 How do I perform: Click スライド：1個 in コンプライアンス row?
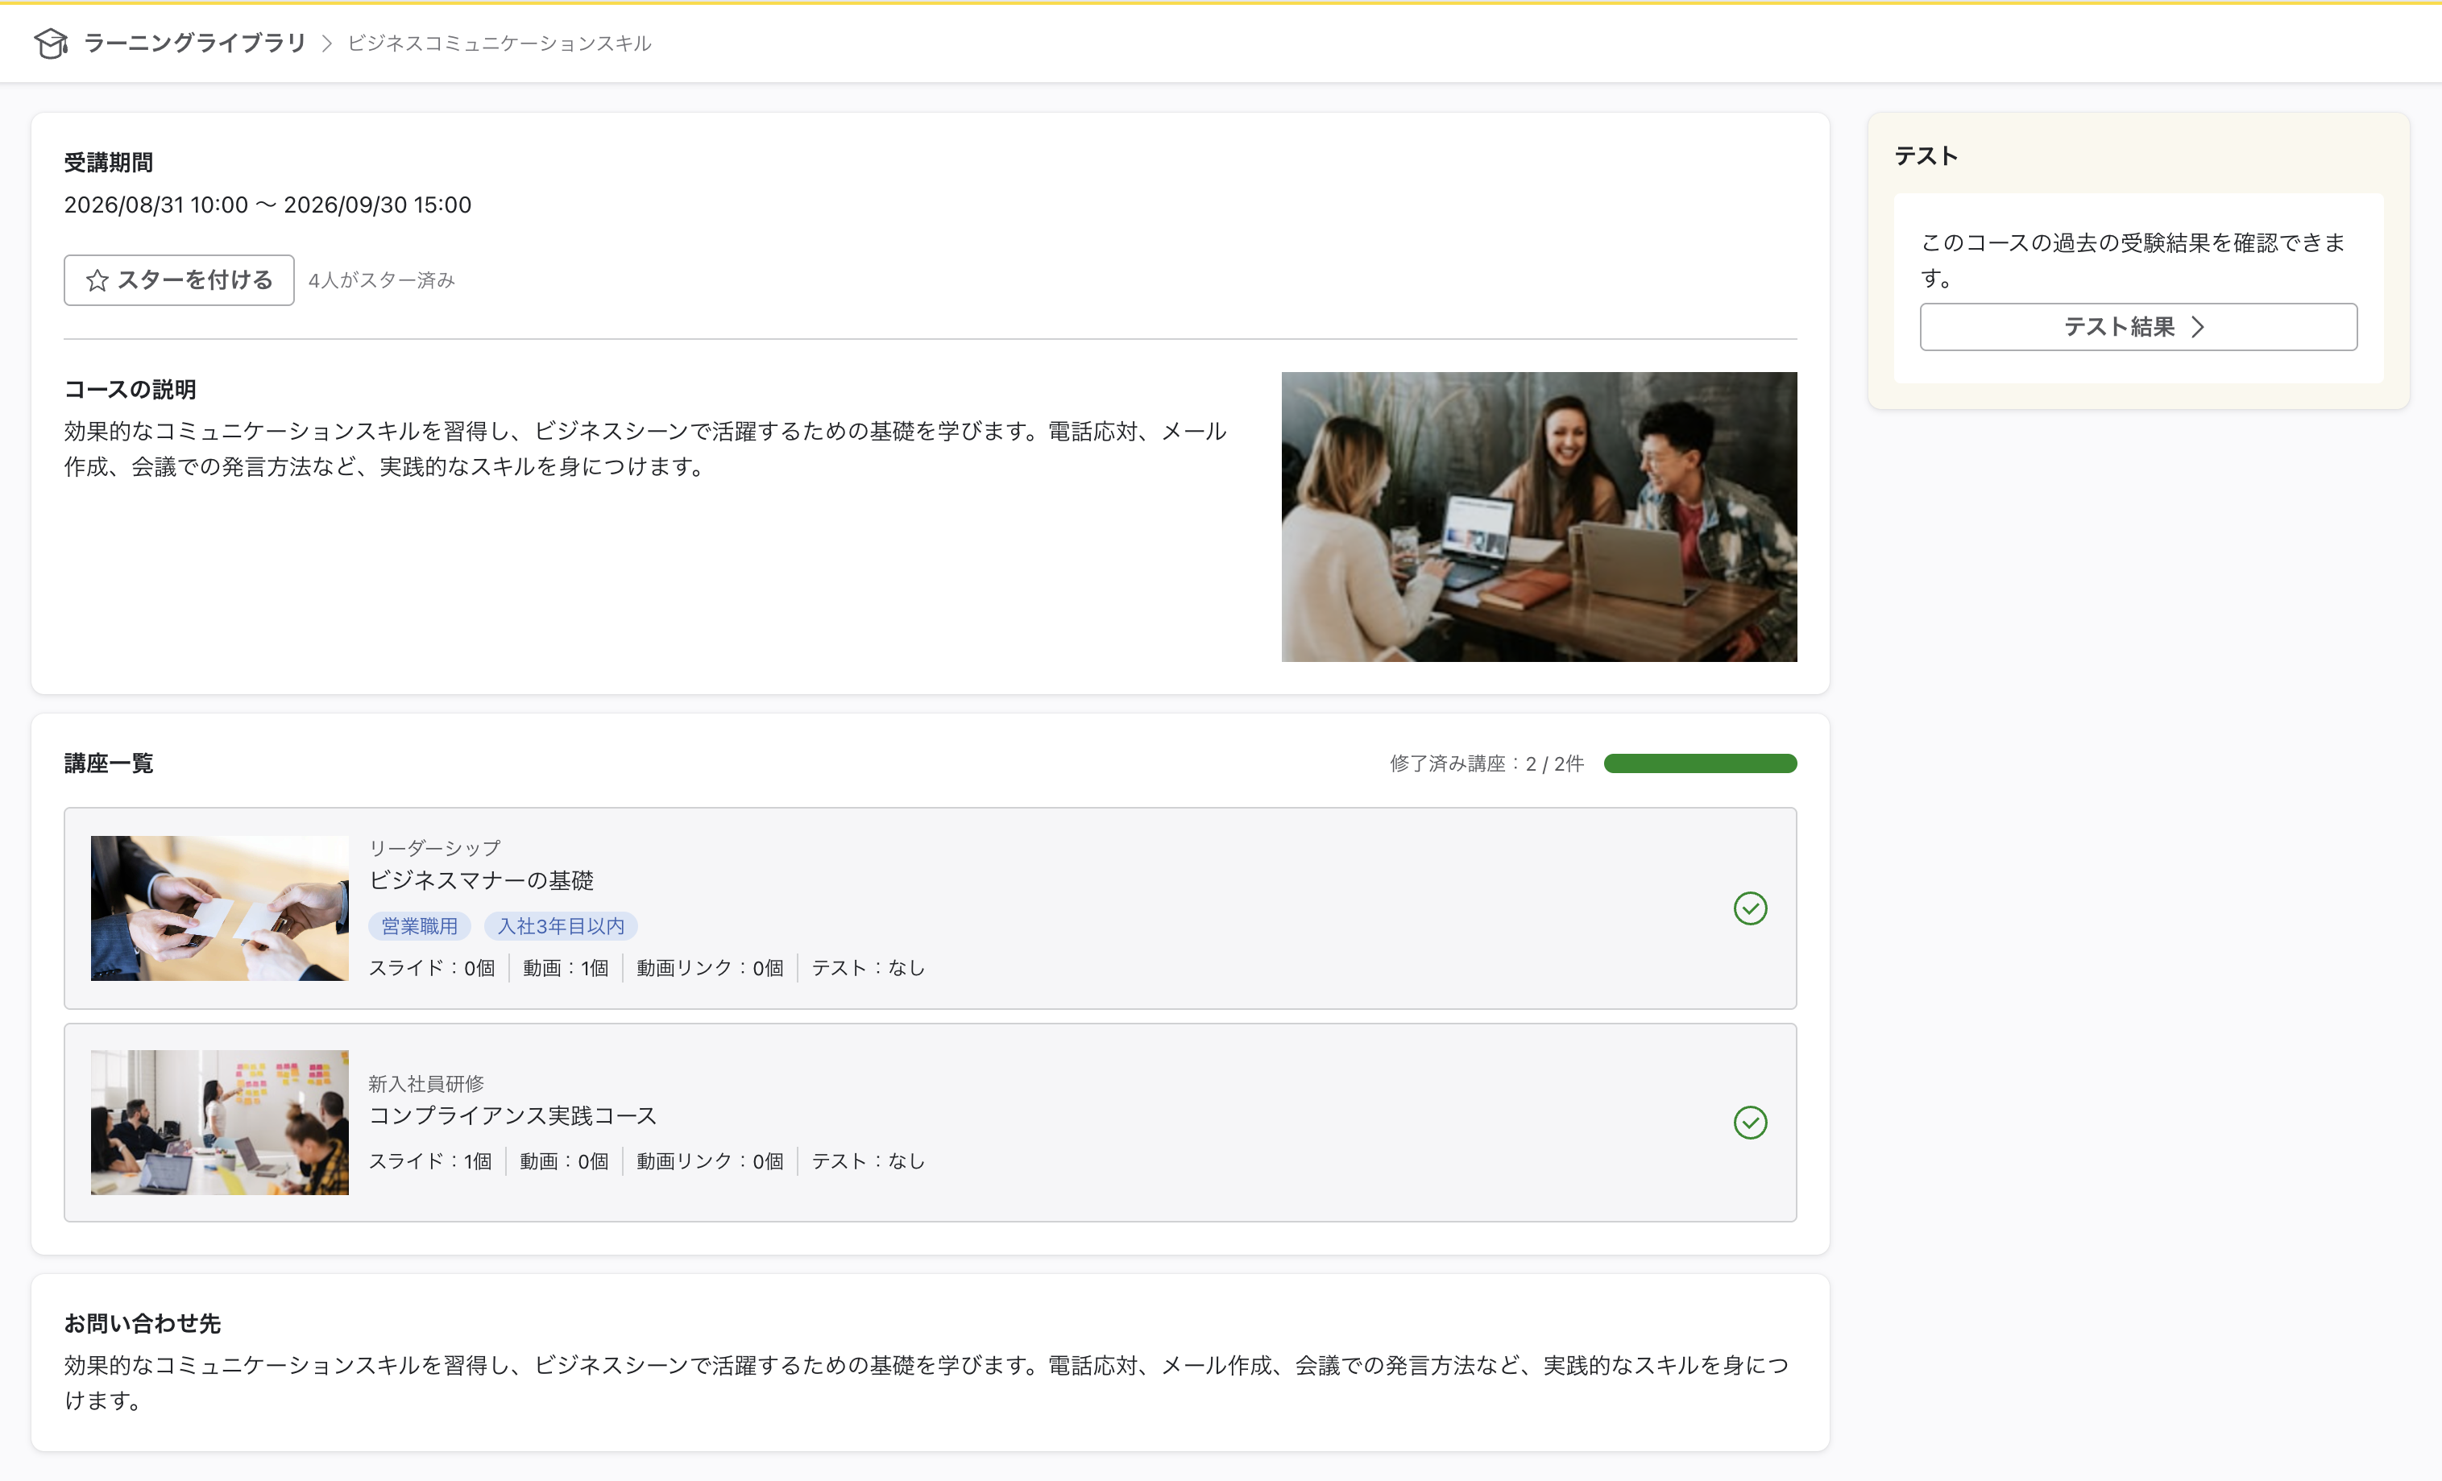coord(430,1161)
